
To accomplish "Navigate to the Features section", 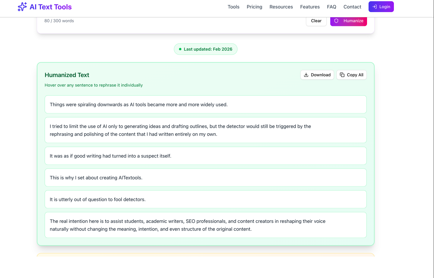I will 310,7.
